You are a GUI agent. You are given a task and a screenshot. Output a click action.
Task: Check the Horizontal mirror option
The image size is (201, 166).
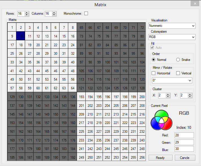(154, 73)
